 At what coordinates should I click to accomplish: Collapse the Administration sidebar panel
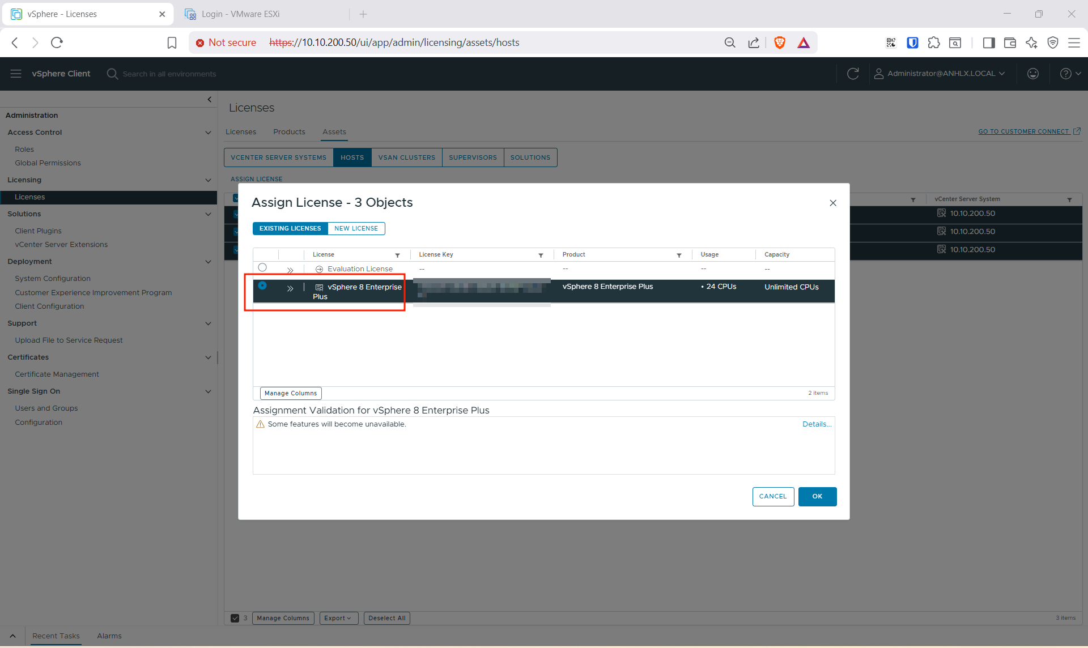[x=210, y=100]
